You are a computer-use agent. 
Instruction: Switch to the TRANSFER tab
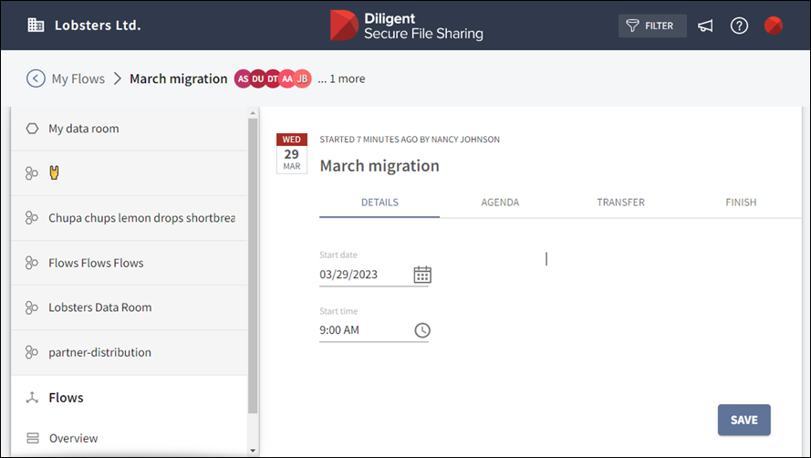[x=620, y=203]
